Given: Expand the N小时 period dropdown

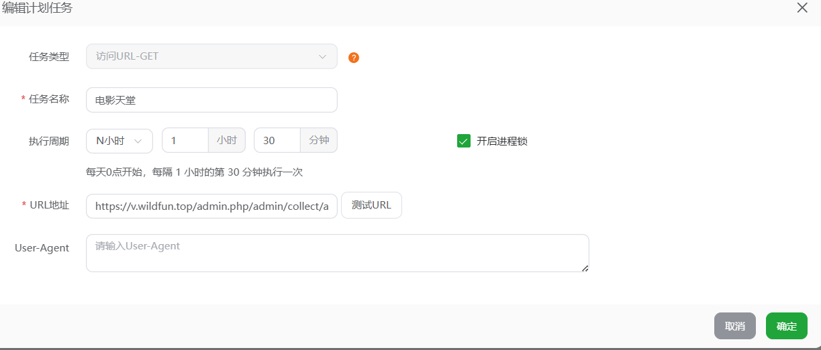Looking at the screenshot, I should (x=119, y=141).
